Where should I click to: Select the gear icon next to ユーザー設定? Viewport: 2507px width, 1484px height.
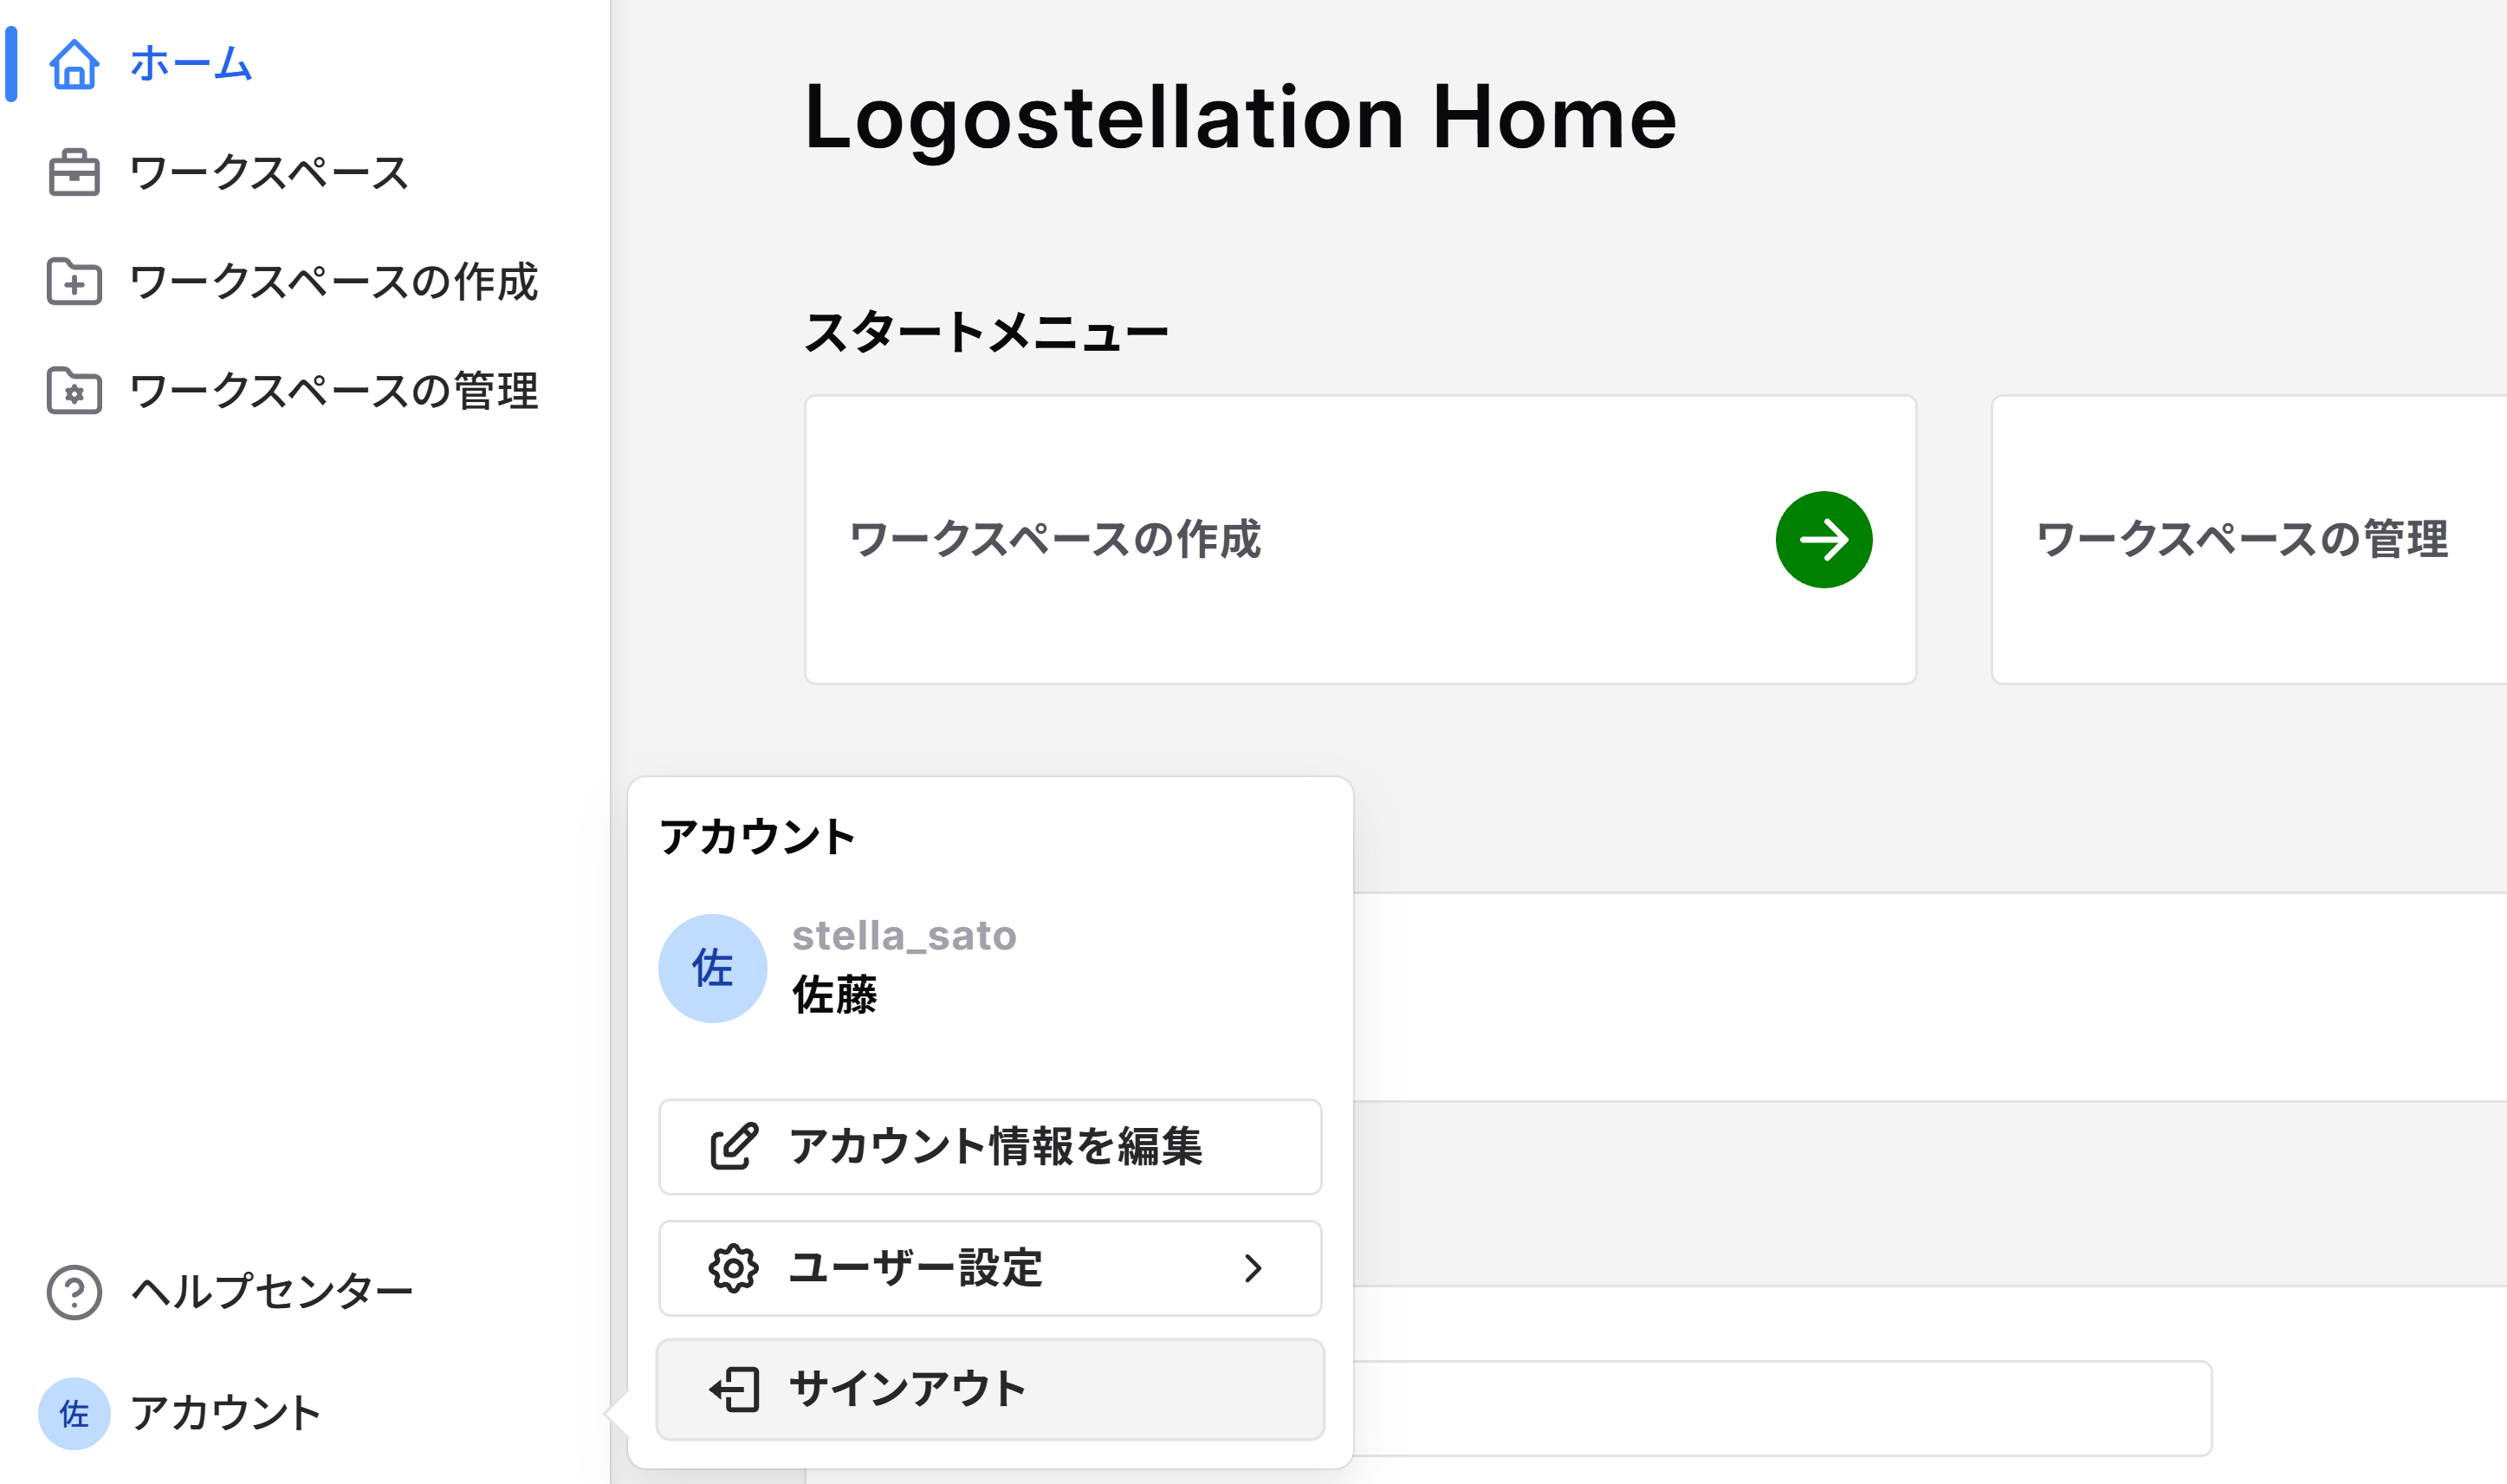(x=731, y=1267)
